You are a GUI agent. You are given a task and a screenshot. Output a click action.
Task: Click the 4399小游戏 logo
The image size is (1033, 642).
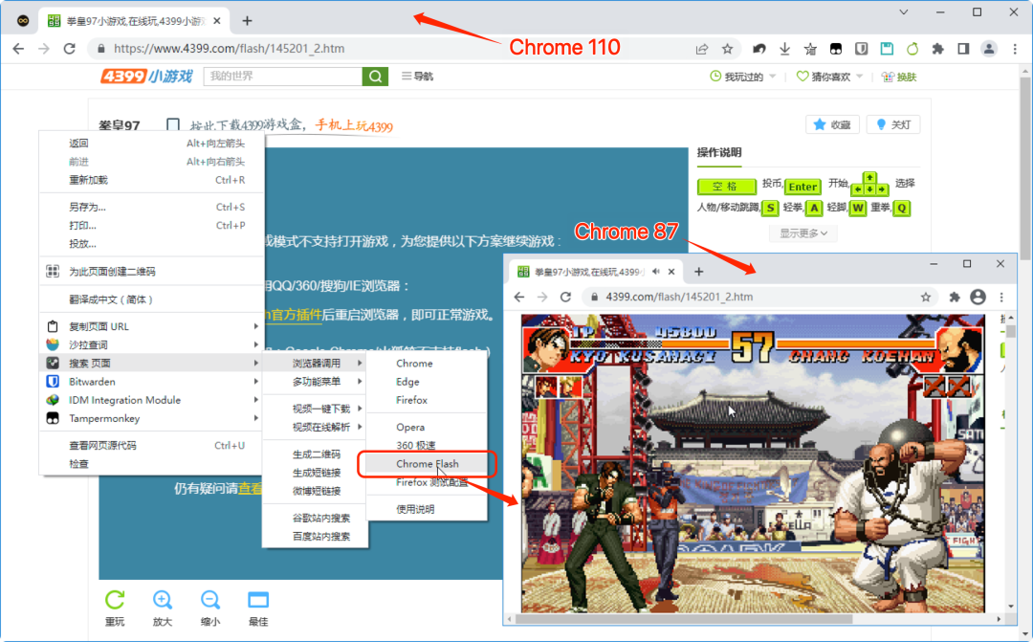pyautogui.click(x=146, y=77)
